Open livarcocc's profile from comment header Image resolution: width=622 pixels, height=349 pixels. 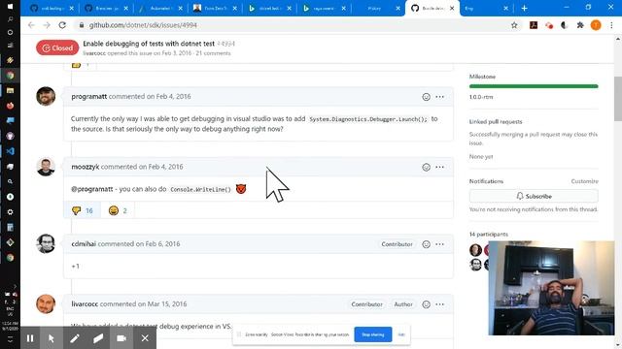click(85, 303)
